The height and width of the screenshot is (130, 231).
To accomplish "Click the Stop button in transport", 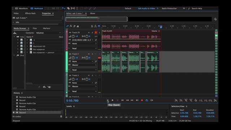I will pos(108,100).
